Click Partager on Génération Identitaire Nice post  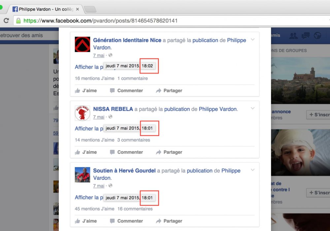click(169, 91)
